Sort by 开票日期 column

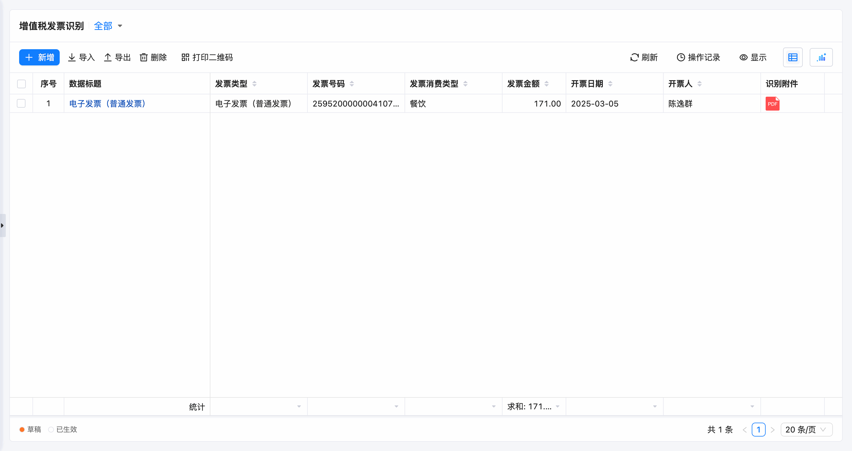610,84
